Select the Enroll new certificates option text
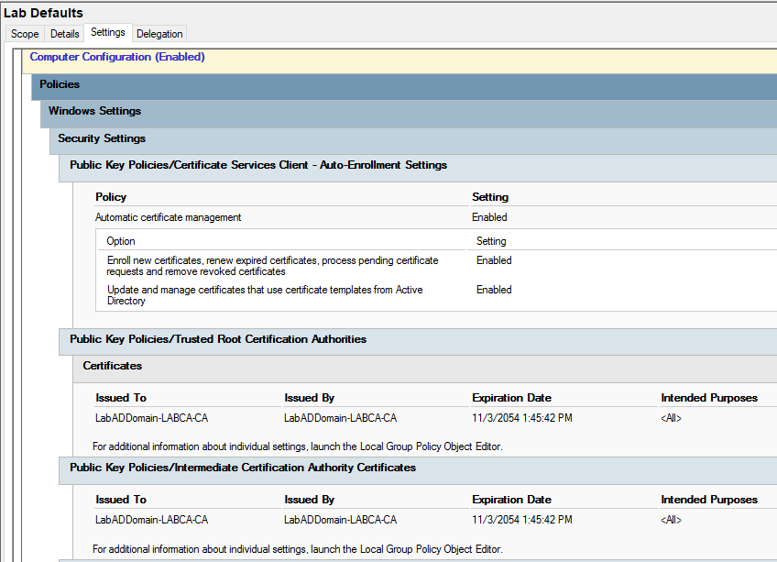Viewport: 777px width, 562px height. coord(272,266)
